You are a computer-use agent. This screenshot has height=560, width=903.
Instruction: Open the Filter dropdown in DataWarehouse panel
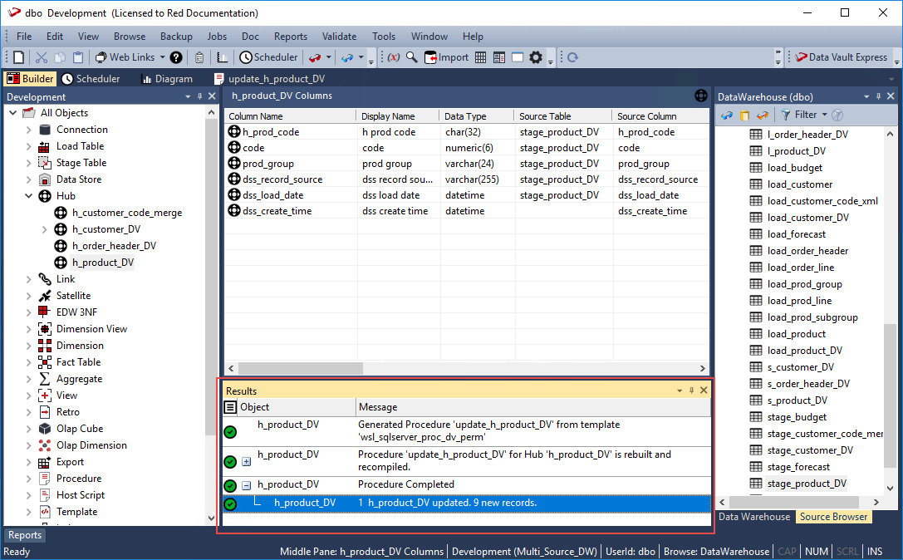point(804,115)
